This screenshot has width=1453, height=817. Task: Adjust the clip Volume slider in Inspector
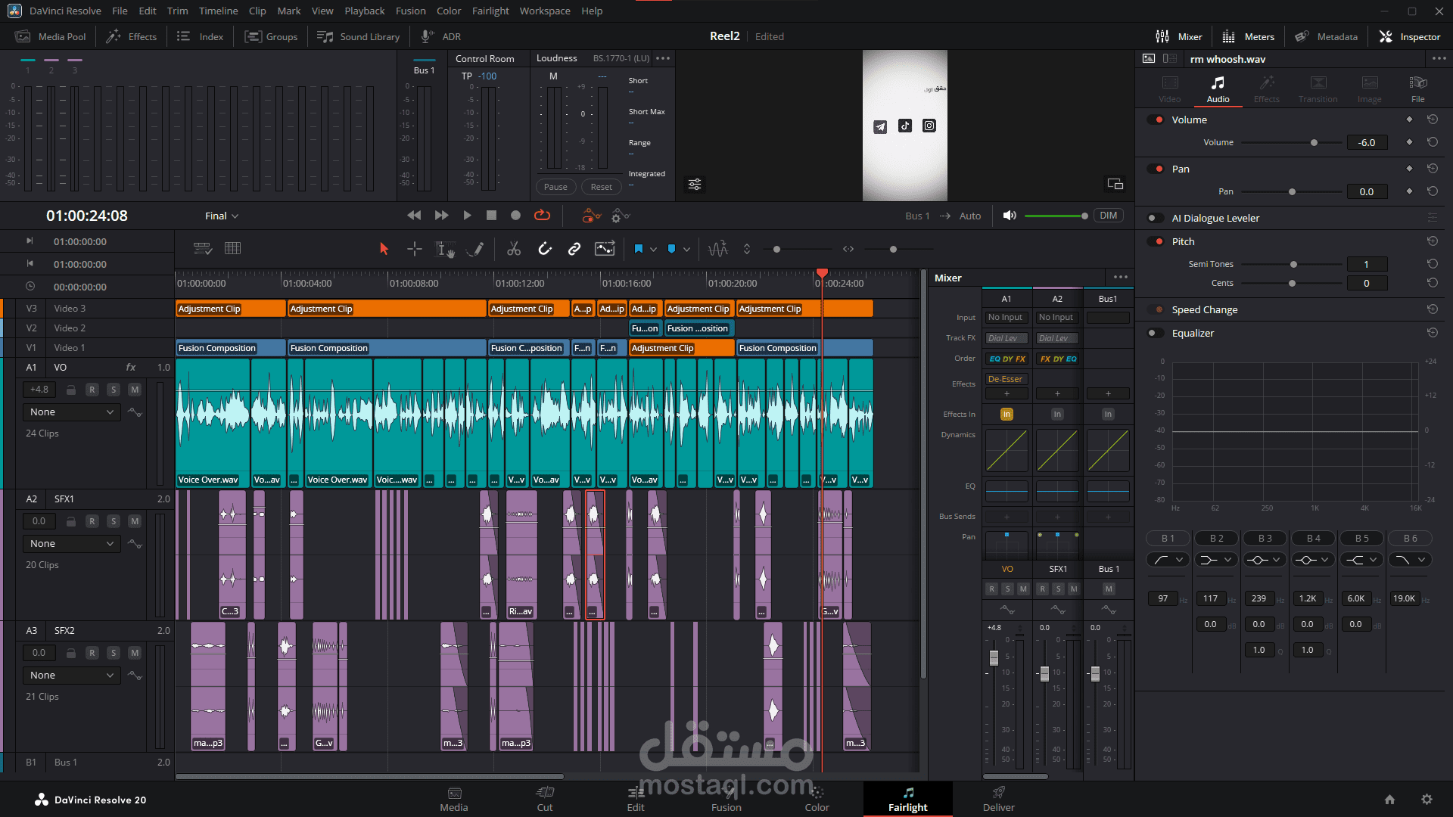coord(1314,142)
